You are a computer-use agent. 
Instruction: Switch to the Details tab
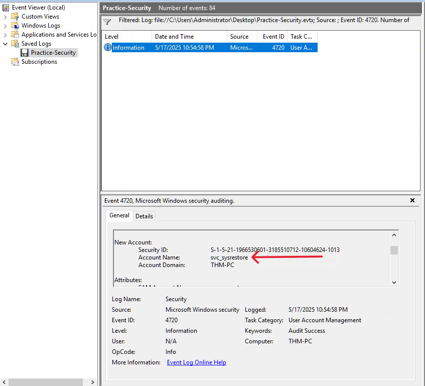144,216
